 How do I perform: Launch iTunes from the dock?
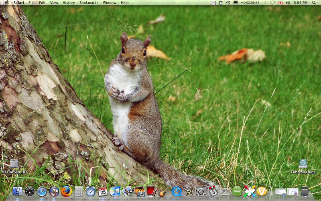[115, 191]
